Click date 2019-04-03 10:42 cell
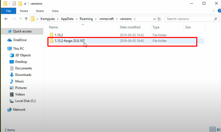Image resolution: width=221 pixels, height=132 pixels. click(132, 35)
